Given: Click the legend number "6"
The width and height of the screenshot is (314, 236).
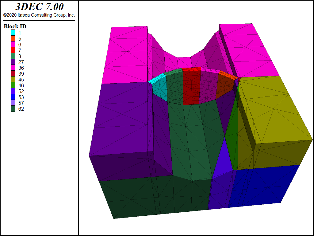Looking at the screenshot, I should pos(20,45).
